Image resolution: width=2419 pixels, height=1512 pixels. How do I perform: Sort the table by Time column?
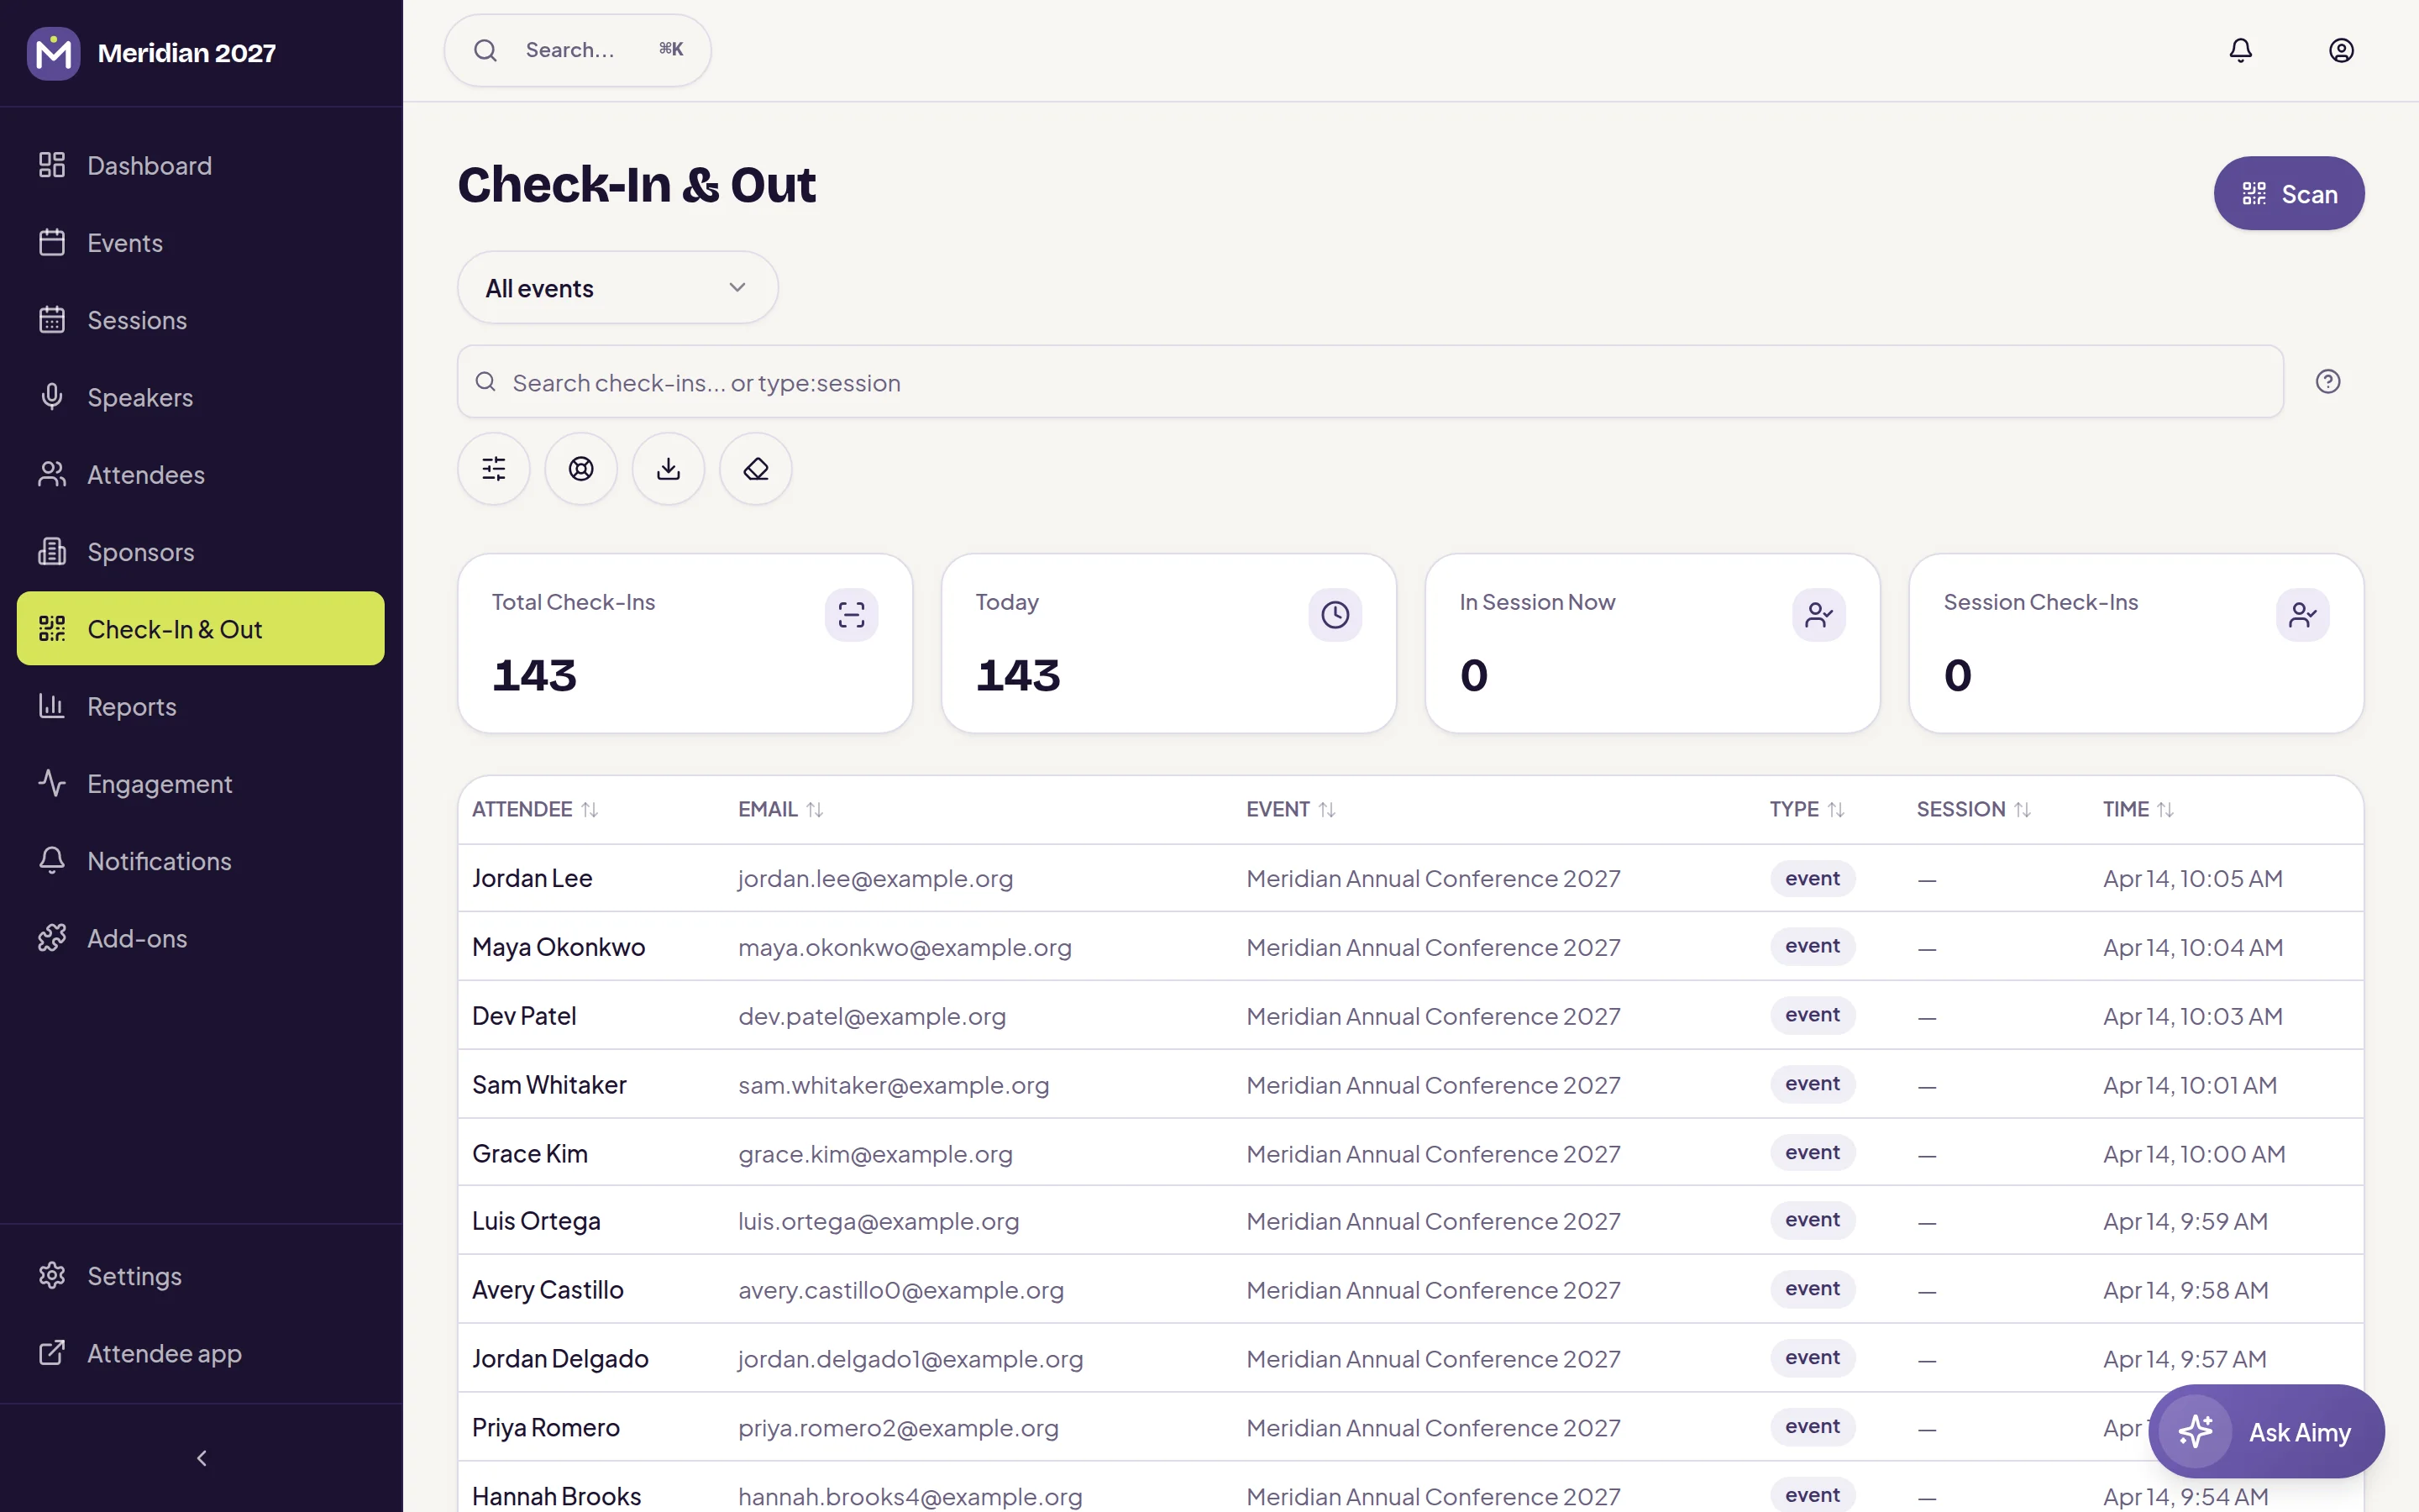(x=2138, y=809)
